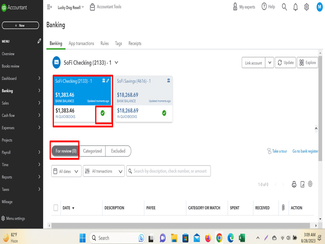Viewport: 325px width, 244px height.
Task: Open Menu settings
Action: point(13,218)
